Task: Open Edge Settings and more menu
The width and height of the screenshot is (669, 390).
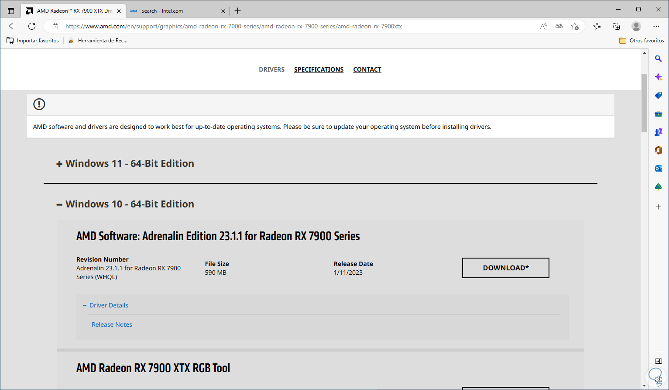Action: tap(656, 26)
